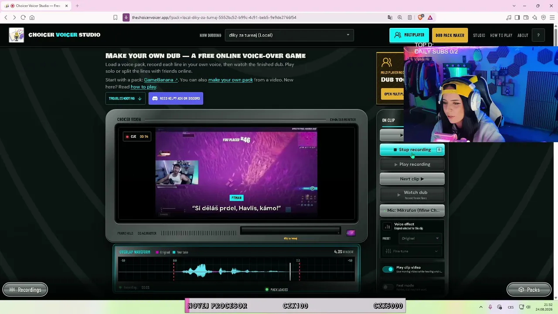This screenshot has height=314, width=558.
Task: Click the clip video preview on the monitor
Action: [x=236, y=172]
